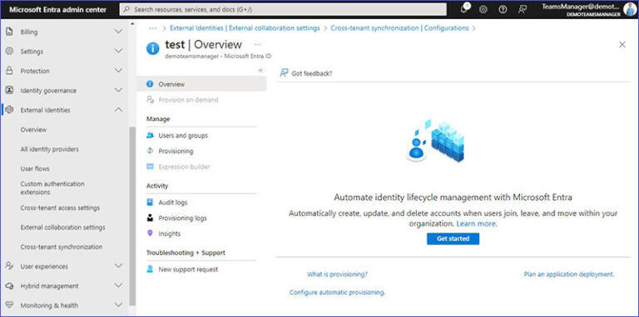This screenshot has height=317, width=639.
Task: Expand the Billing section
Action: coord(118,32)
